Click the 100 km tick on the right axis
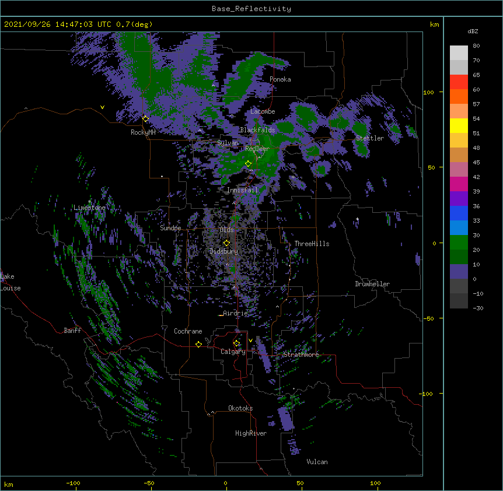 click(x=428, y=92)
